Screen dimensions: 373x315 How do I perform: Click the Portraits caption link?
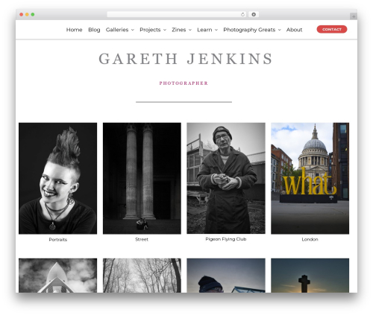click(x=57, y=240)
